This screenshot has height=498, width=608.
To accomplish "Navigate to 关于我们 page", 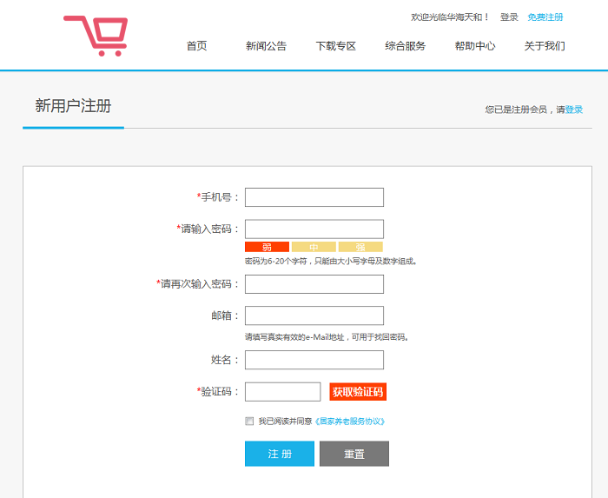I will pyautogui.click(x=545, y=46).
